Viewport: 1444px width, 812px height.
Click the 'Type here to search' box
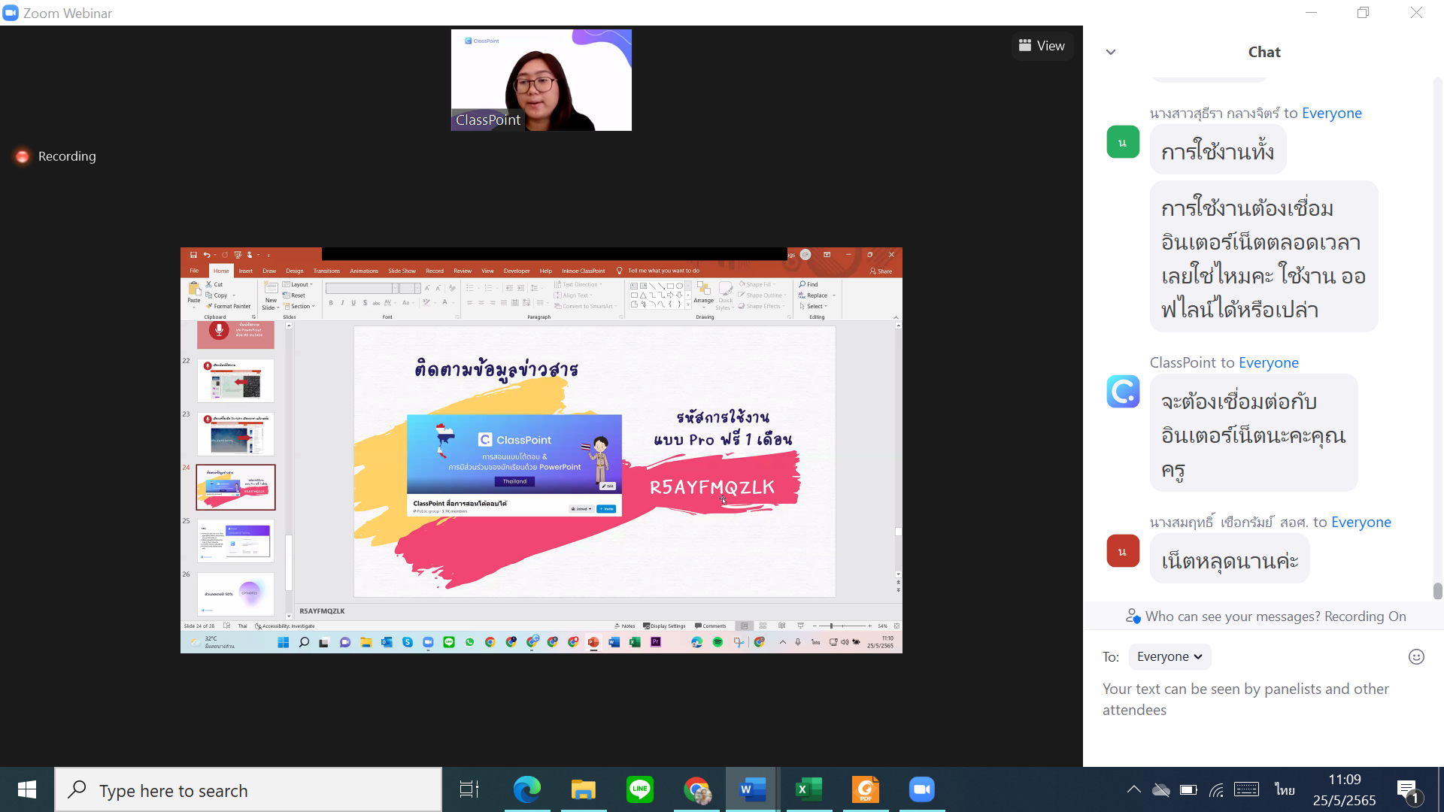point(248,790)
